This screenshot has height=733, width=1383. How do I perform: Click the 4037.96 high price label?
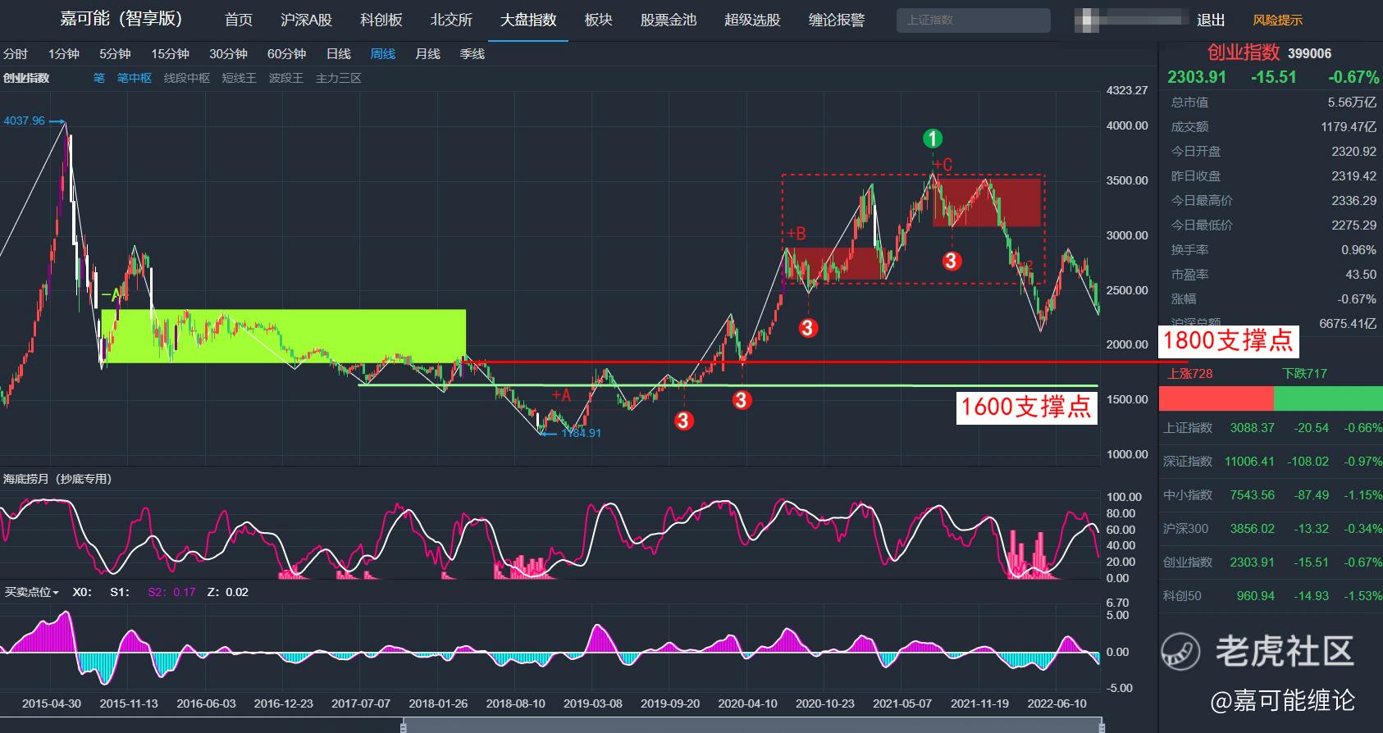click(x=24, y=121)
